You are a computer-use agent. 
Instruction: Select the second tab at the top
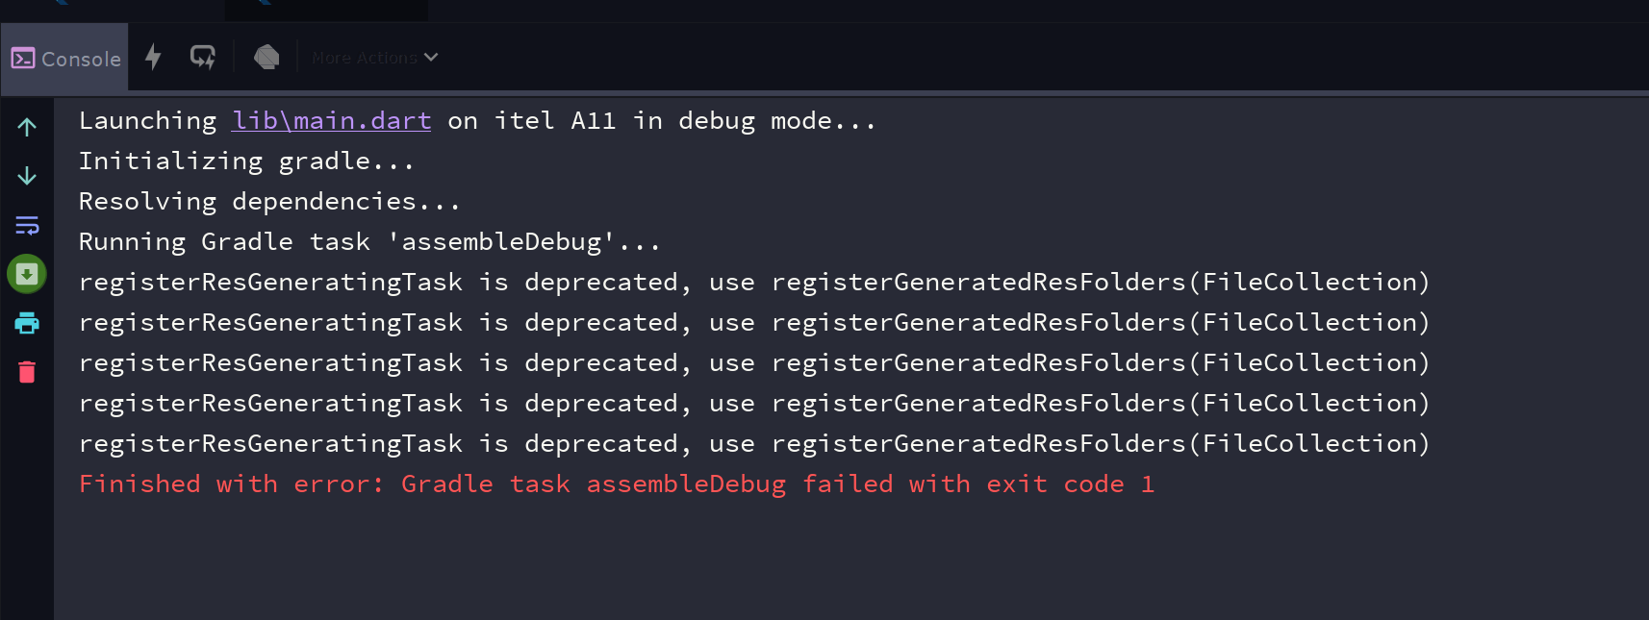point(327,11)
